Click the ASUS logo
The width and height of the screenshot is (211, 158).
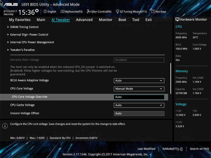click(11, 4)
